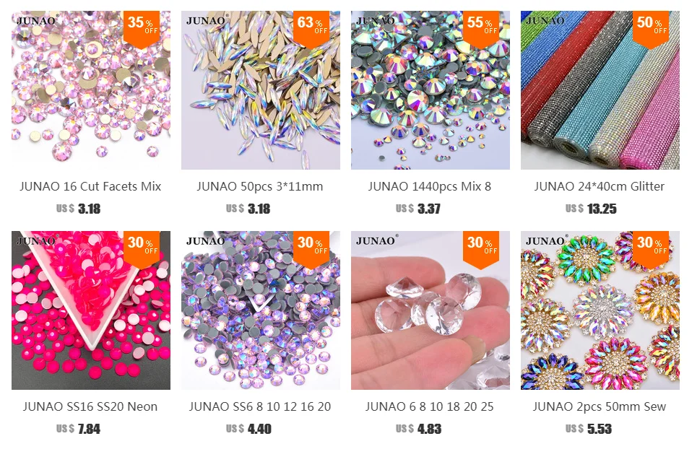The height and width of the screenshot is (462, 692).
Task: Click the 55% OFF discount badge
Action: coord(481,29)
